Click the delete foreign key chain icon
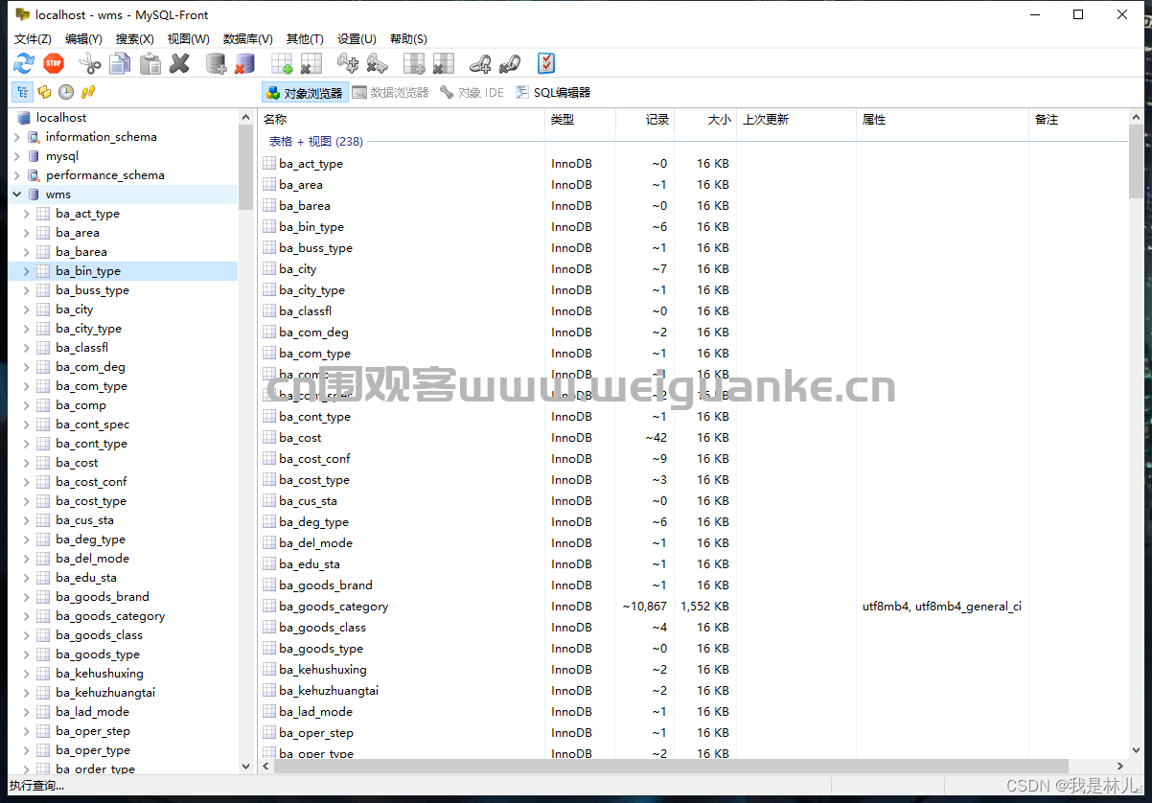This screenshot has width=1152, height=803. click(509, 64)
